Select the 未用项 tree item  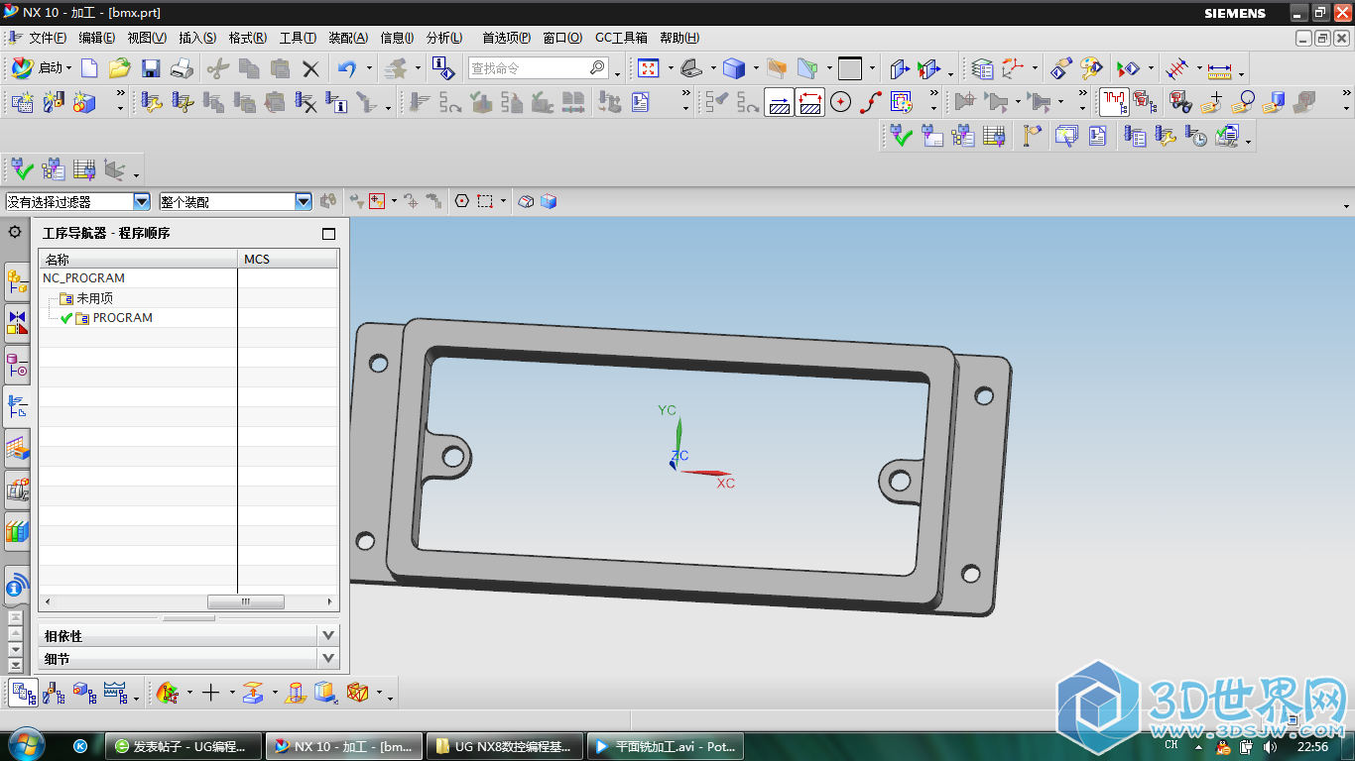click(95, 298)
